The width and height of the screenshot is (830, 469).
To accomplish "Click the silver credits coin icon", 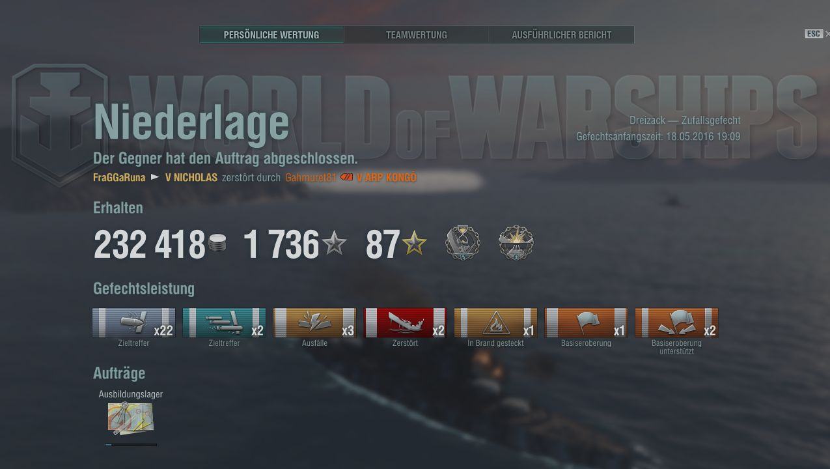I will point(217,244).
